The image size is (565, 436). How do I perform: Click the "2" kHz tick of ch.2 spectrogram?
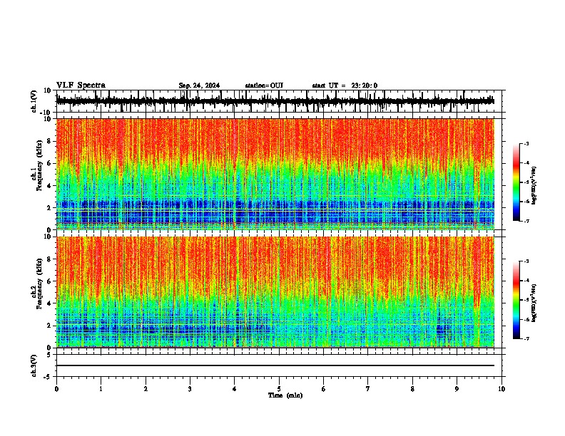pos(50,326)
